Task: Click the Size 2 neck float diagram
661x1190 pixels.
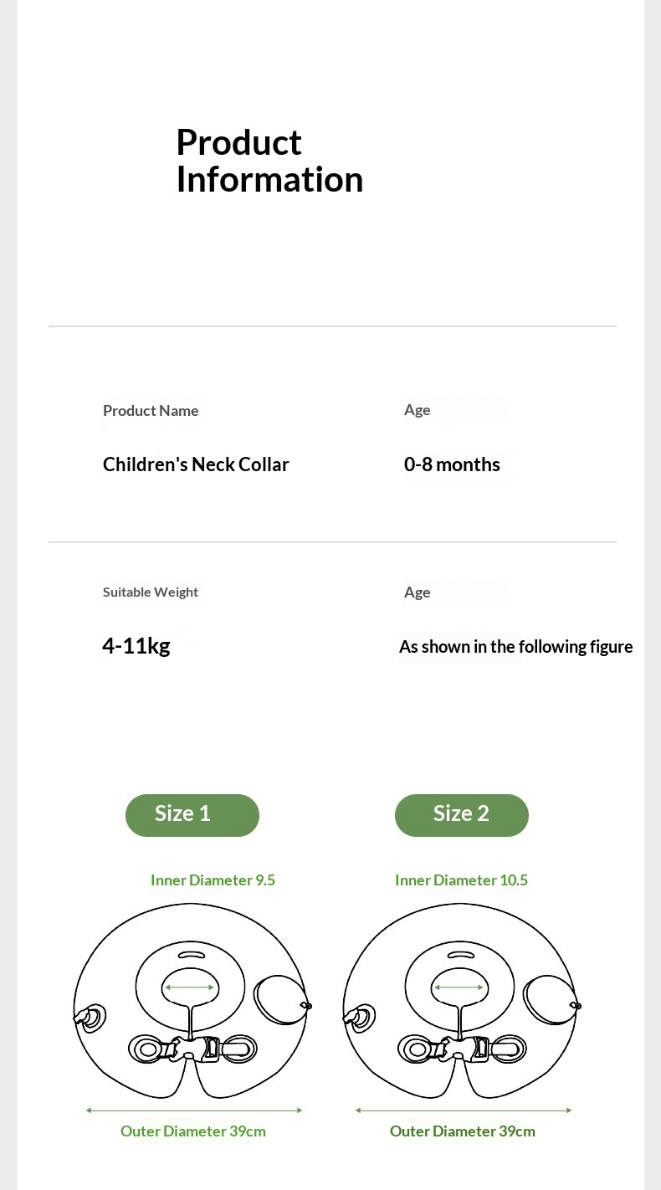Action: 462,1002
